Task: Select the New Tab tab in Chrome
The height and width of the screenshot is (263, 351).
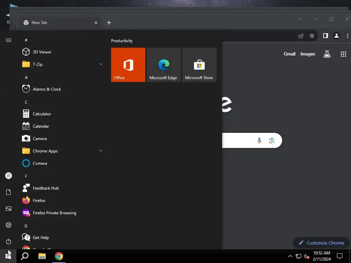Action: [58, 23]
